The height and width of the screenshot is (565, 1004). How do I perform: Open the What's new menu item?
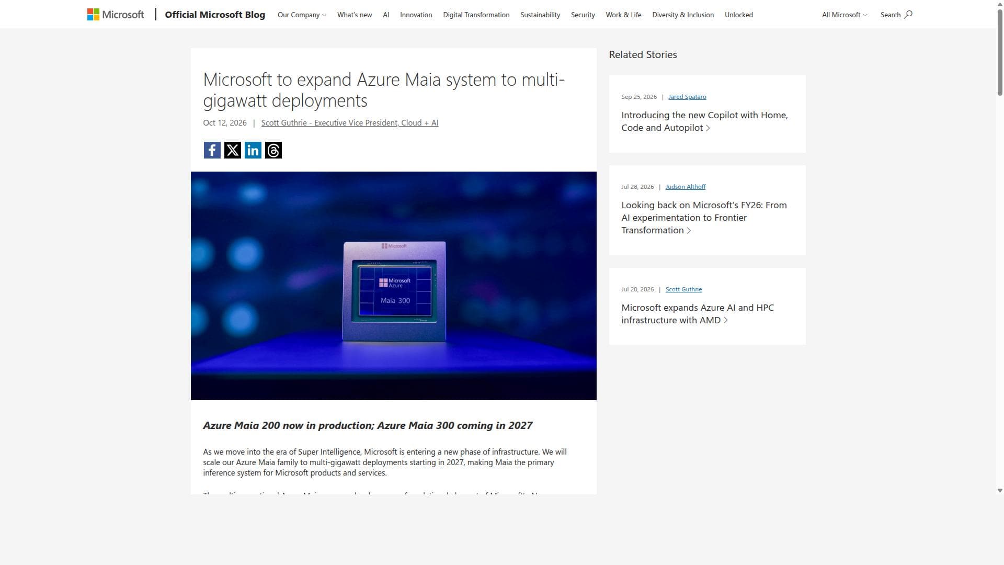tap(355, 15)
